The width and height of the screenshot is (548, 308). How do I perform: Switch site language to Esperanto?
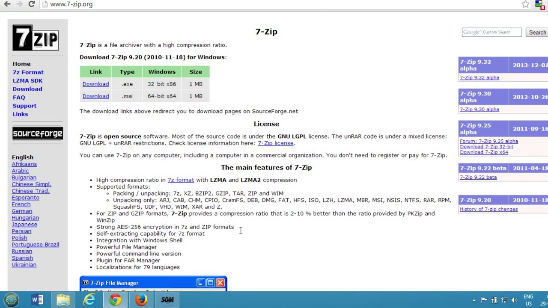click(x=26, y=198)
